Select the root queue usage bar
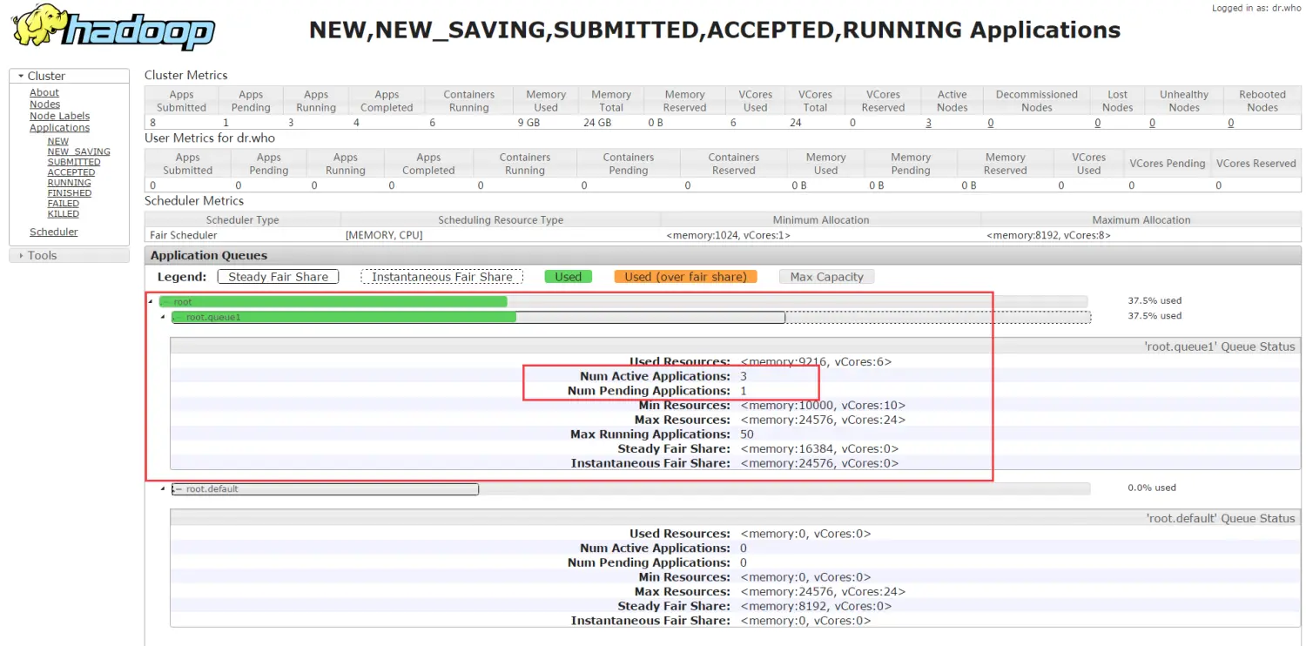Screen dimensions: 1306x646 (x=623, y=302)
